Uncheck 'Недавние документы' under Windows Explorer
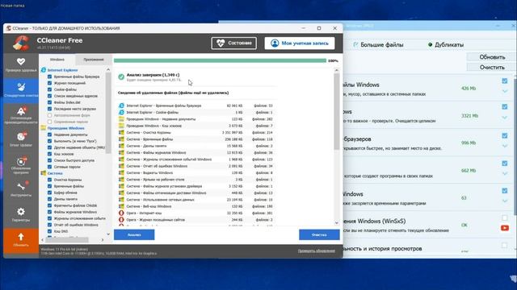This screenshot has width=517, height=290. tap(49, 135)
